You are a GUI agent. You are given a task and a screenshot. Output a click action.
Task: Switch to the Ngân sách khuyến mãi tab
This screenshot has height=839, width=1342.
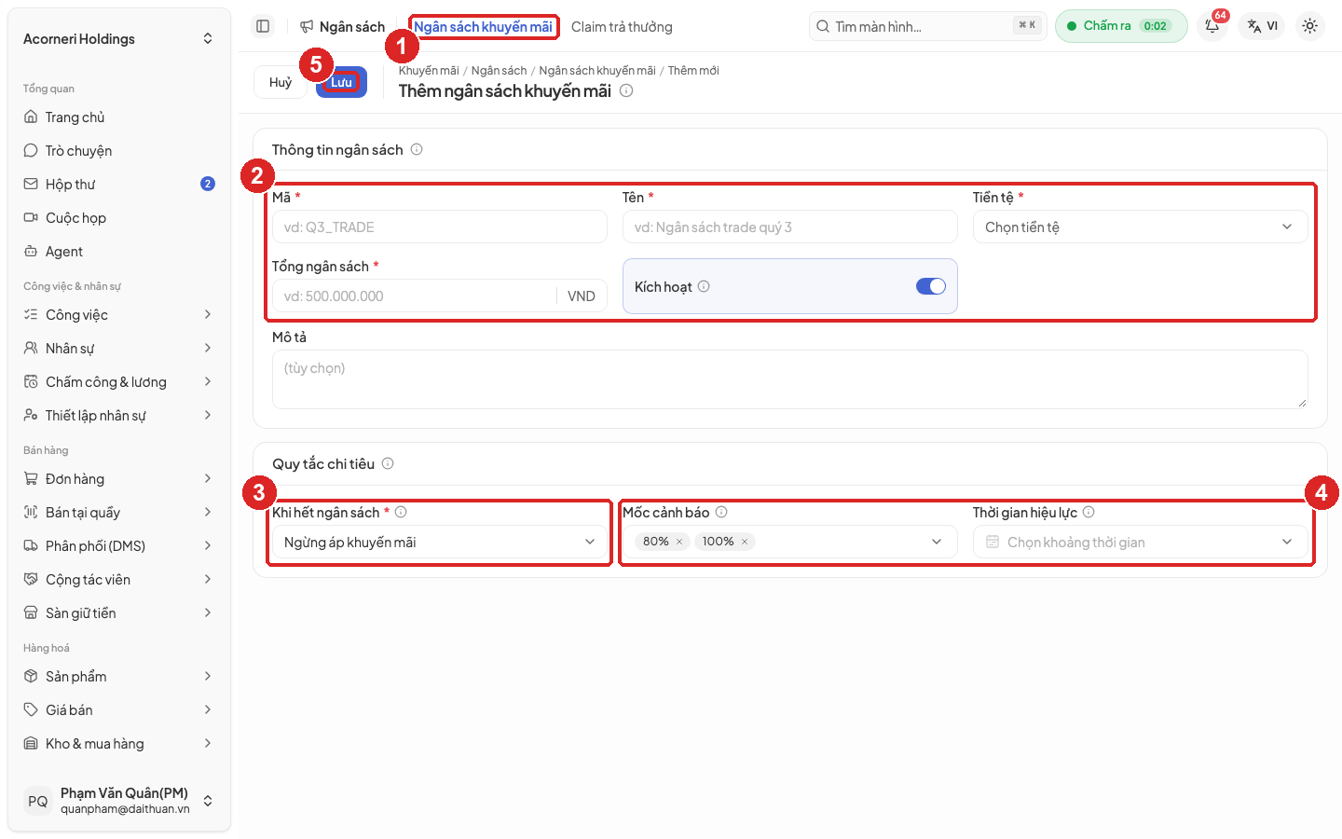pos(483,27)
